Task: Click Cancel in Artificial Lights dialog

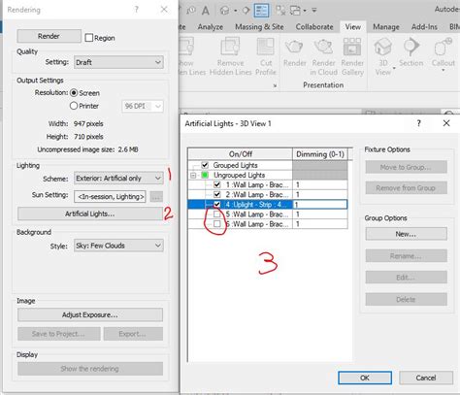Action: pos(426,378)
